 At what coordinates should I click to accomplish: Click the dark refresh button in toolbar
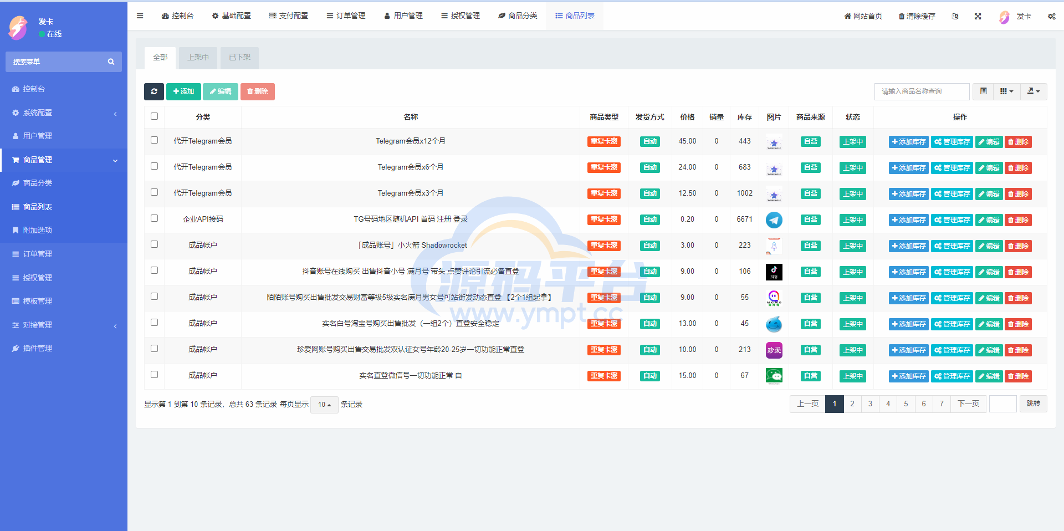coord(154,91)
